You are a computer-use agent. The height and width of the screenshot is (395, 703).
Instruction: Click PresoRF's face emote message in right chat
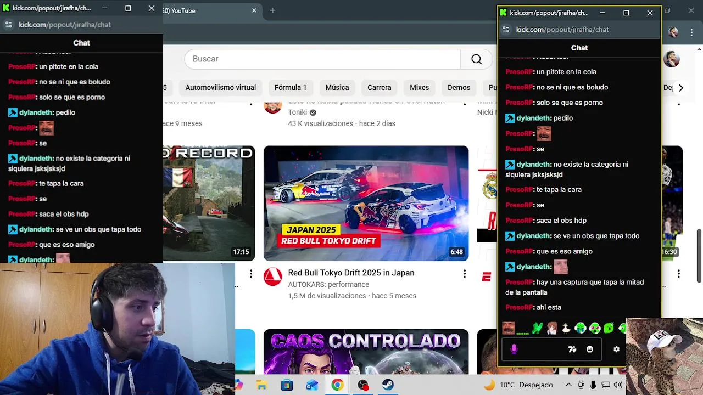coord(544,134)
